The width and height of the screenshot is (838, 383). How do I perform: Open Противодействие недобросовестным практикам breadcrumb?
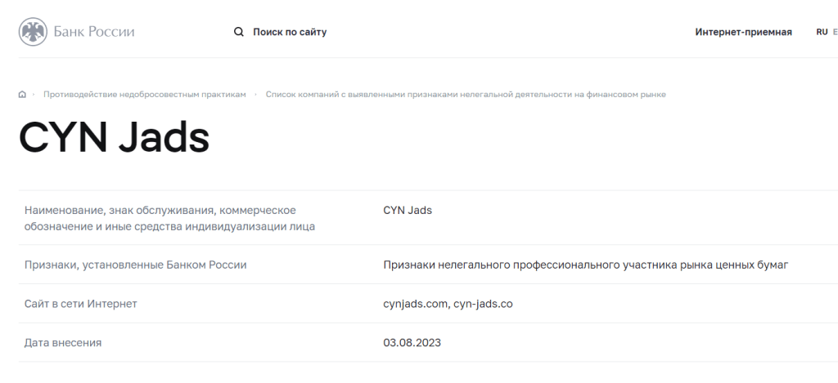[x=145, y=95]
